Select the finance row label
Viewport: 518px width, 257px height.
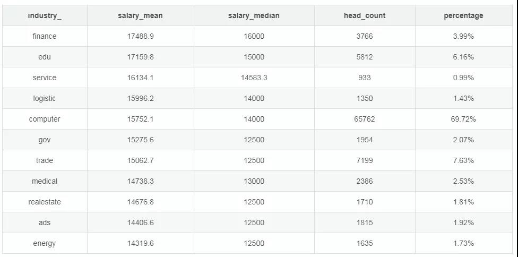(x=45, y=36)
